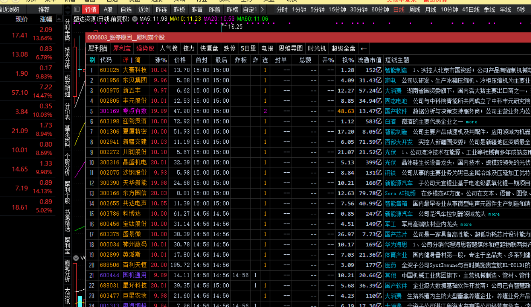The height and width of the screenshot is (307, 531).
Task: Open the 固态电池 theme link
Action: (396, 101)
